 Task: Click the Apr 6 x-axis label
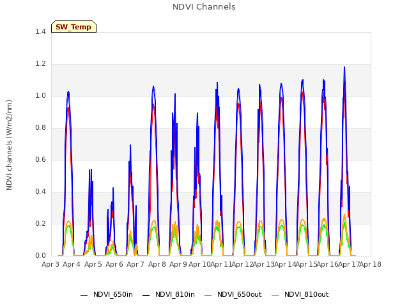pos(114,264)
